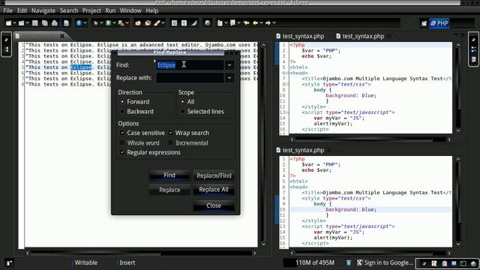Click the Open Perspective icon
This screenshot has width=480, height=270.
[424, 23]
